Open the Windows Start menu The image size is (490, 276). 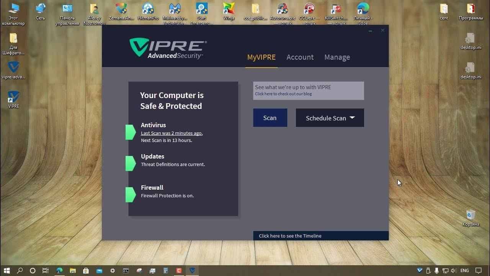(x=7, y=270)
